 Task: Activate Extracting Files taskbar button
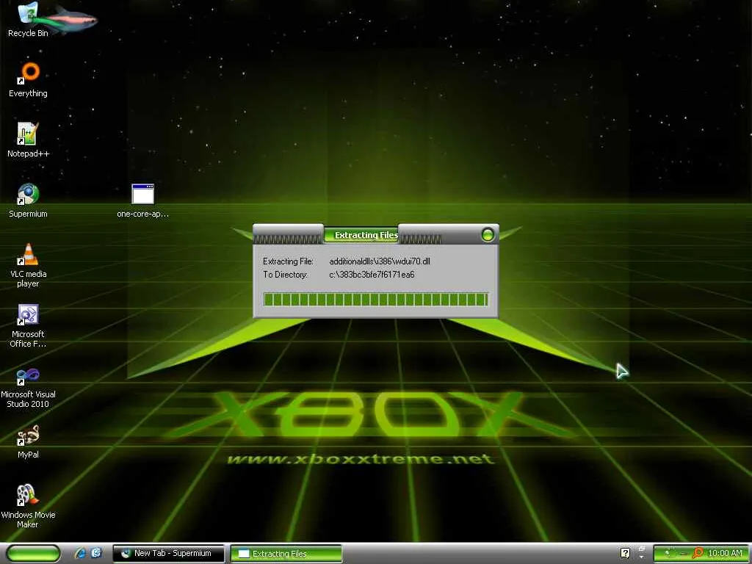click(286, 554)
